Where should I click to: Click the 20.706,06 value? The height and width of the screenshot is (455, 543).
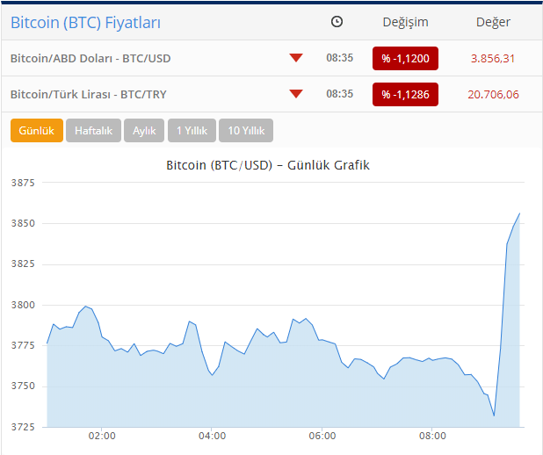coord(493,94)
